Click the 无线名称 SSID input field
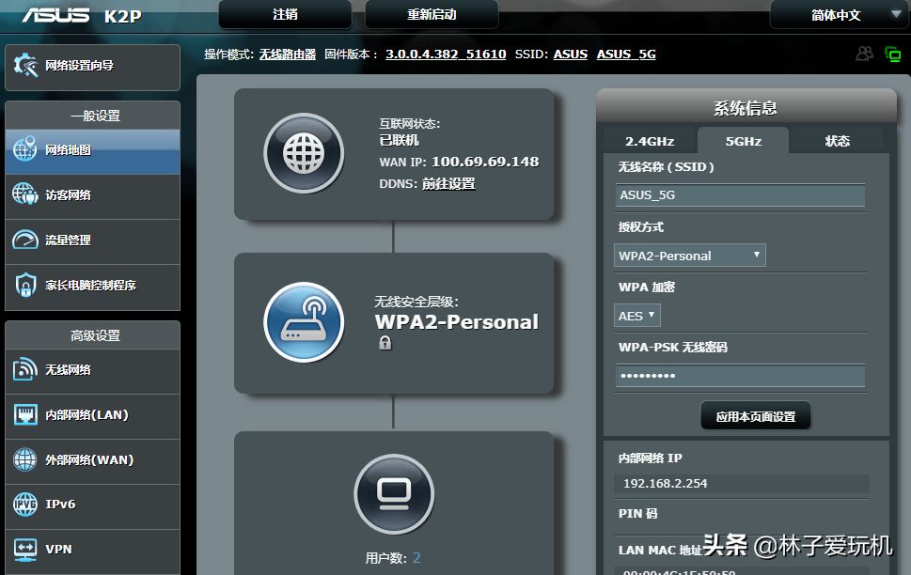The width and height of the screenshot is (911, 575). (740, 195)
